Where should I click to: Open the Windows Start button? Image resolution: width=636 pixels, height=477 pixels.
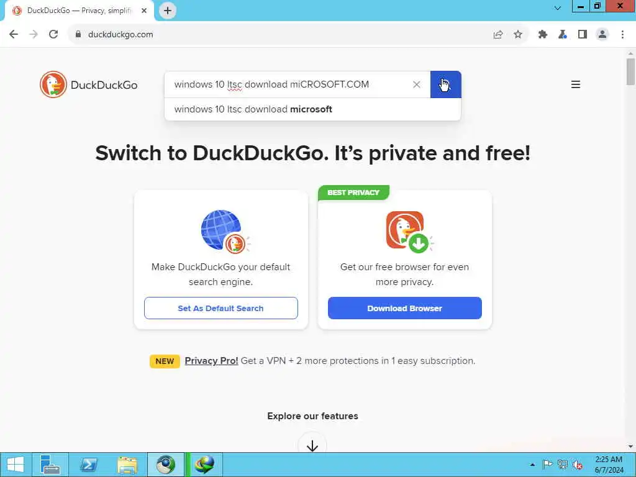[x=16, y=465]
